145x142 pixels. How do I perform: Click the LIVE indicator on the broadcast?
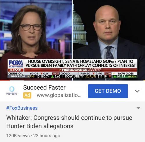click(x=16, y=70)
